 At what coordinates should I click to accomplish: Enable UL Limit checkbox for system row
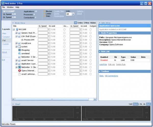point(81,47)
